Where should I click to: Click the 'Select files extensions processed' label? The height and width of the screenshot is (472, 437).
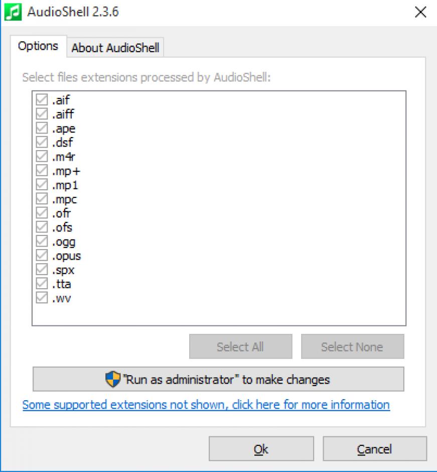tap(147, 77)
